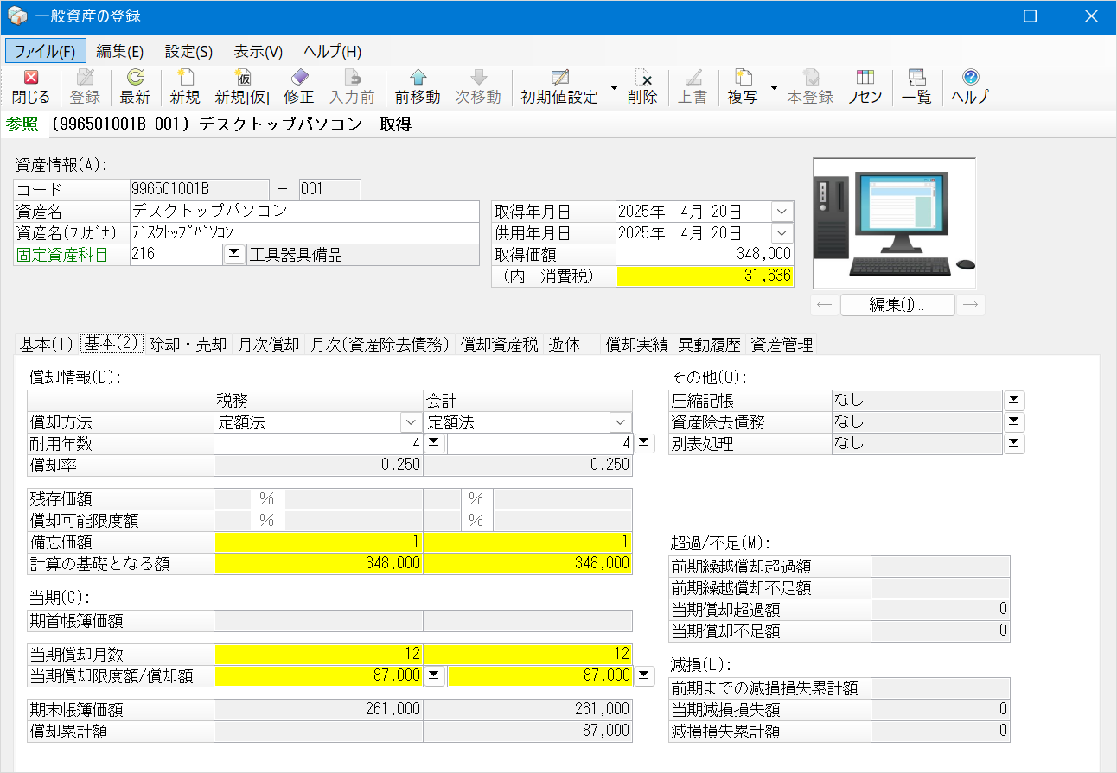Click the 登録 toolbar icon
The width and height of the screenshot is (1117, 773).
tap(85, 86)
